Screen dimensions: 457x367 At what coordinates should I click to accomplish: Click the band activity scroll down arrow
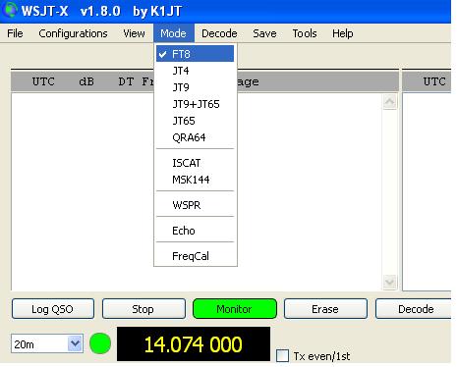(389, 282)
